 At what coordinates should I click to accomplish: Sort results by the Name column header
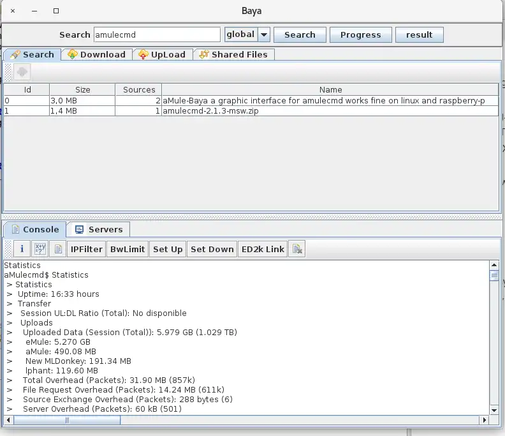(x=330, y=89)
